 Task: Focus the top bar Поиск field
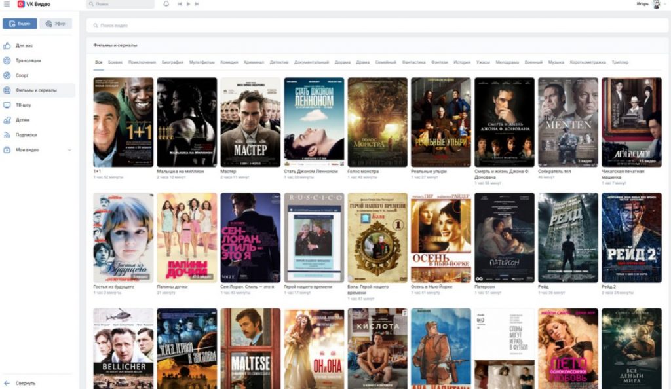[x=121, y=4]
